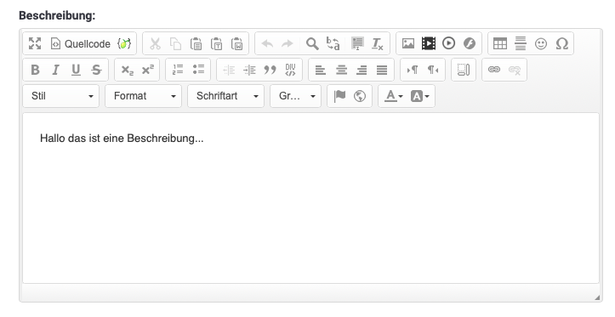
Task: Click the select all icon
Action: point(357,43)
